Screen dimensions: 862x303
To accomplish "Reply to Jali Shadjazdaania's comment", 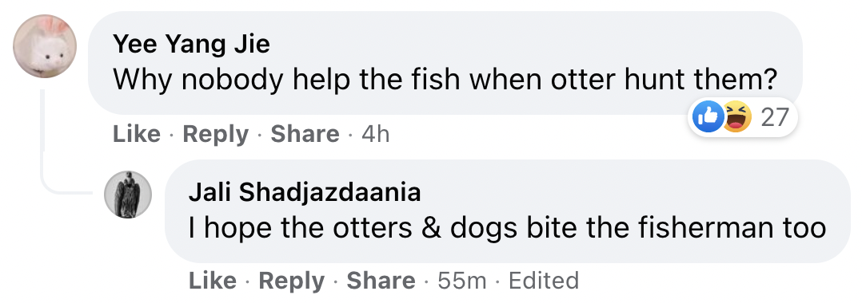I will pos(291,281).
